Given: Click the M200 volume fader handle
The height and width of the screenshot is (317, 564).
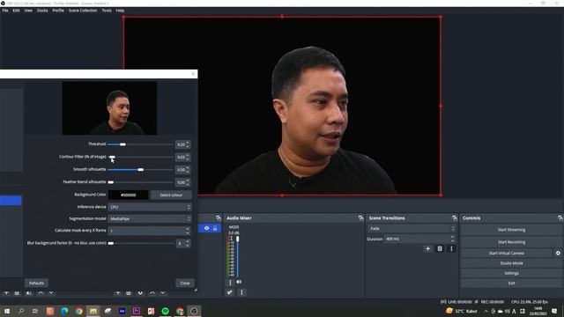Looking at the screenshot, I should 237,239.
